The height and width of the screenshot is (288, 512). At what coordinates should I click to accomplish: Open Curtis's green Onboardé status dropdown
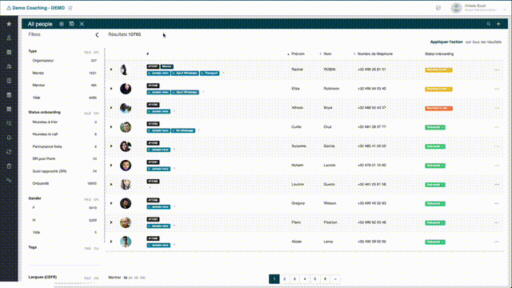point(435,127)
